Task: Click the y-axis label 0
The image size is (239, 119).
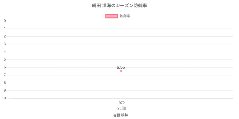Action: (x=5, y=21)
